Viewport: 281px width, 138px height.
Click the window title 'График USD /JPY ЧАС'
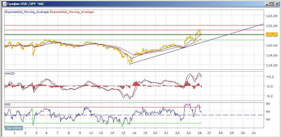pos(26,4)
